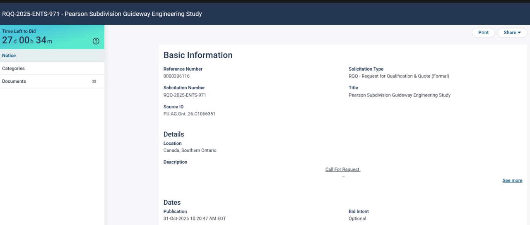Click the Dates section heading
This screenshot has height=225, width=530.
point(172,202)
